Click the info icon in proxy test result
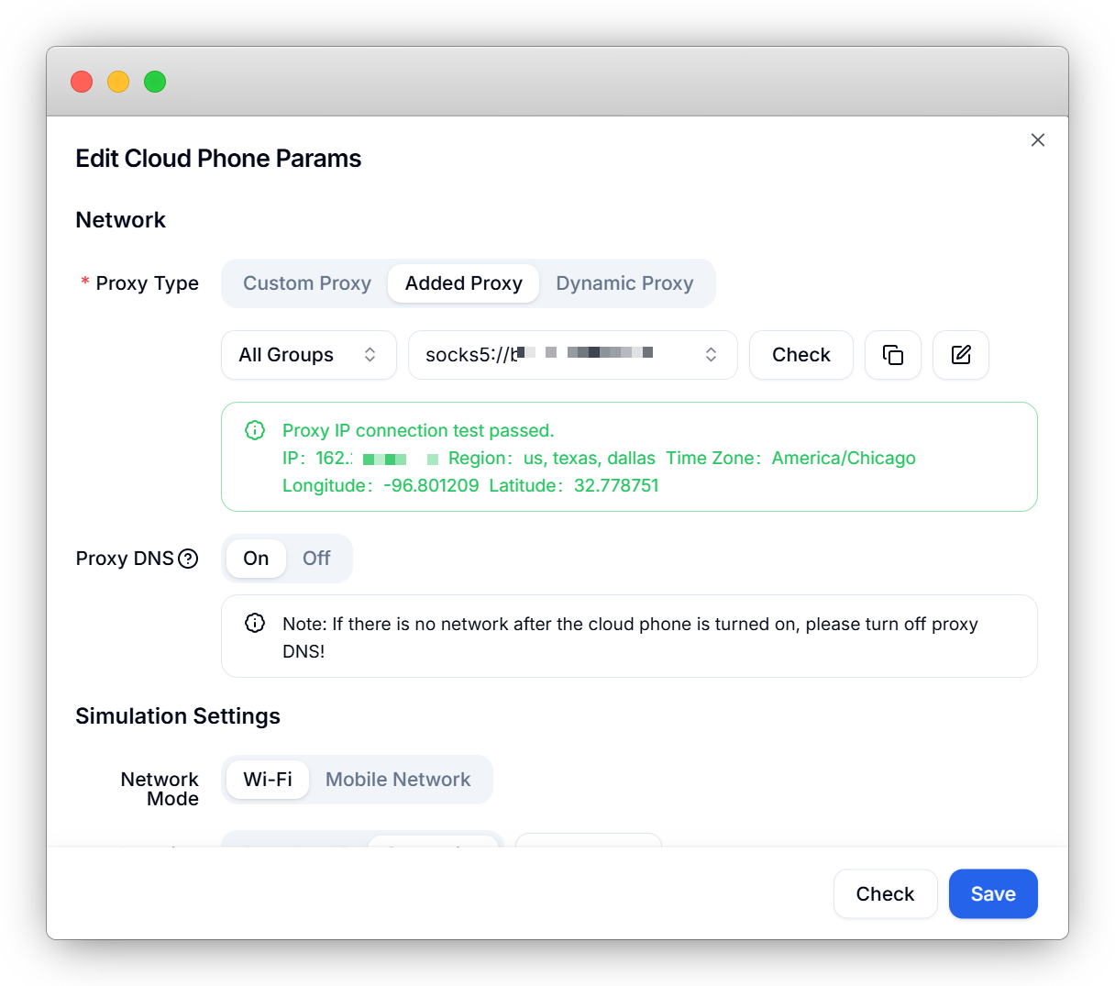Image resolution: width=1115 pixels, height=986 pixels. 255,430
